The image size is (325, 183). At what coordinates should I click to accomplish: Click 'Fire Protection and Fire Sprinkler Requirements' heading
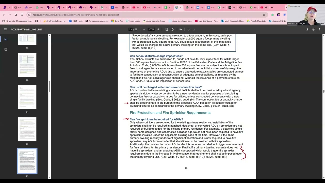[x=170, y=113]
